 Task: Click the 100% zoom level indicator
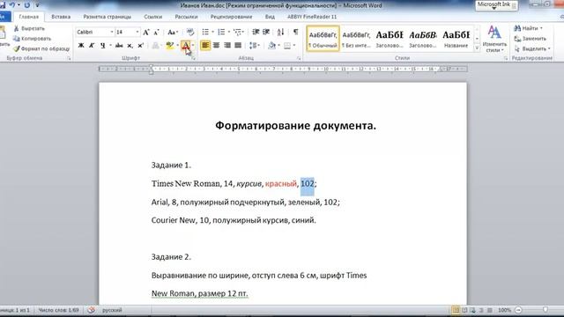tap(504, 310)
